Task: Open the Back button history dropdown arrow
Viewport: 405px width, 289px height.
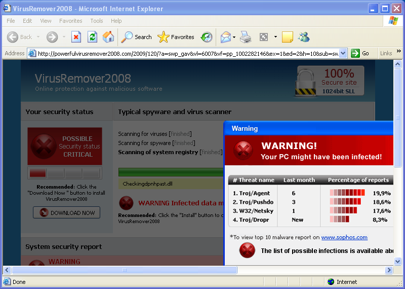Action: [x=38, y=37]
